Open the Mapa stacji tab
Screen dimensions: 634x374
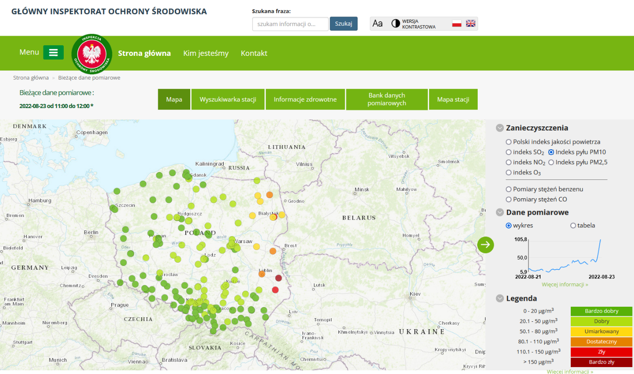453,99
